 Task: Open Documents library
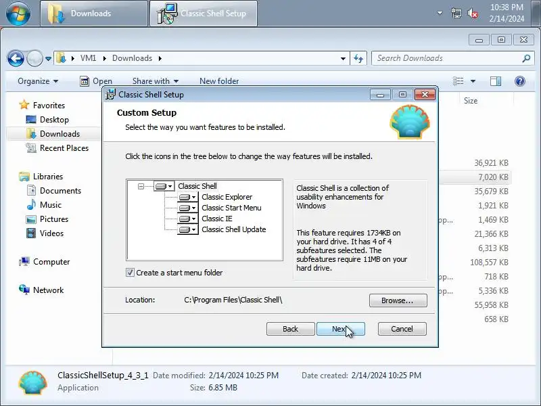click(60, 191)
